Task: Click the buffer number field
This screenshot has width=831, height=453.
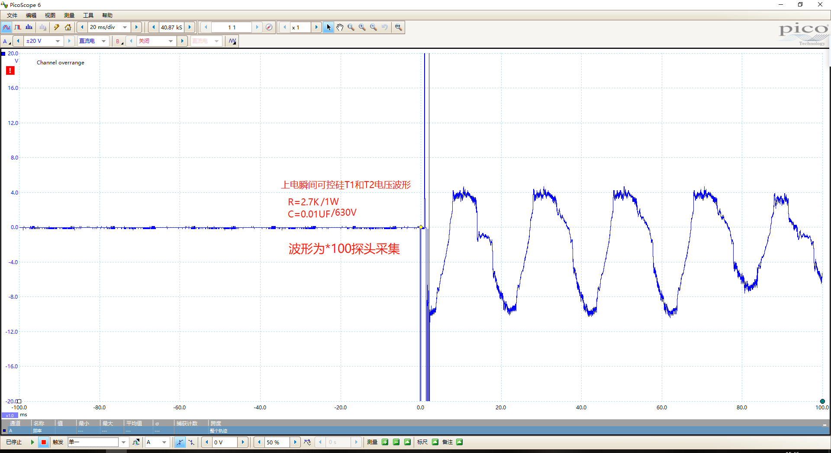Action: click(x=232, y=27)
